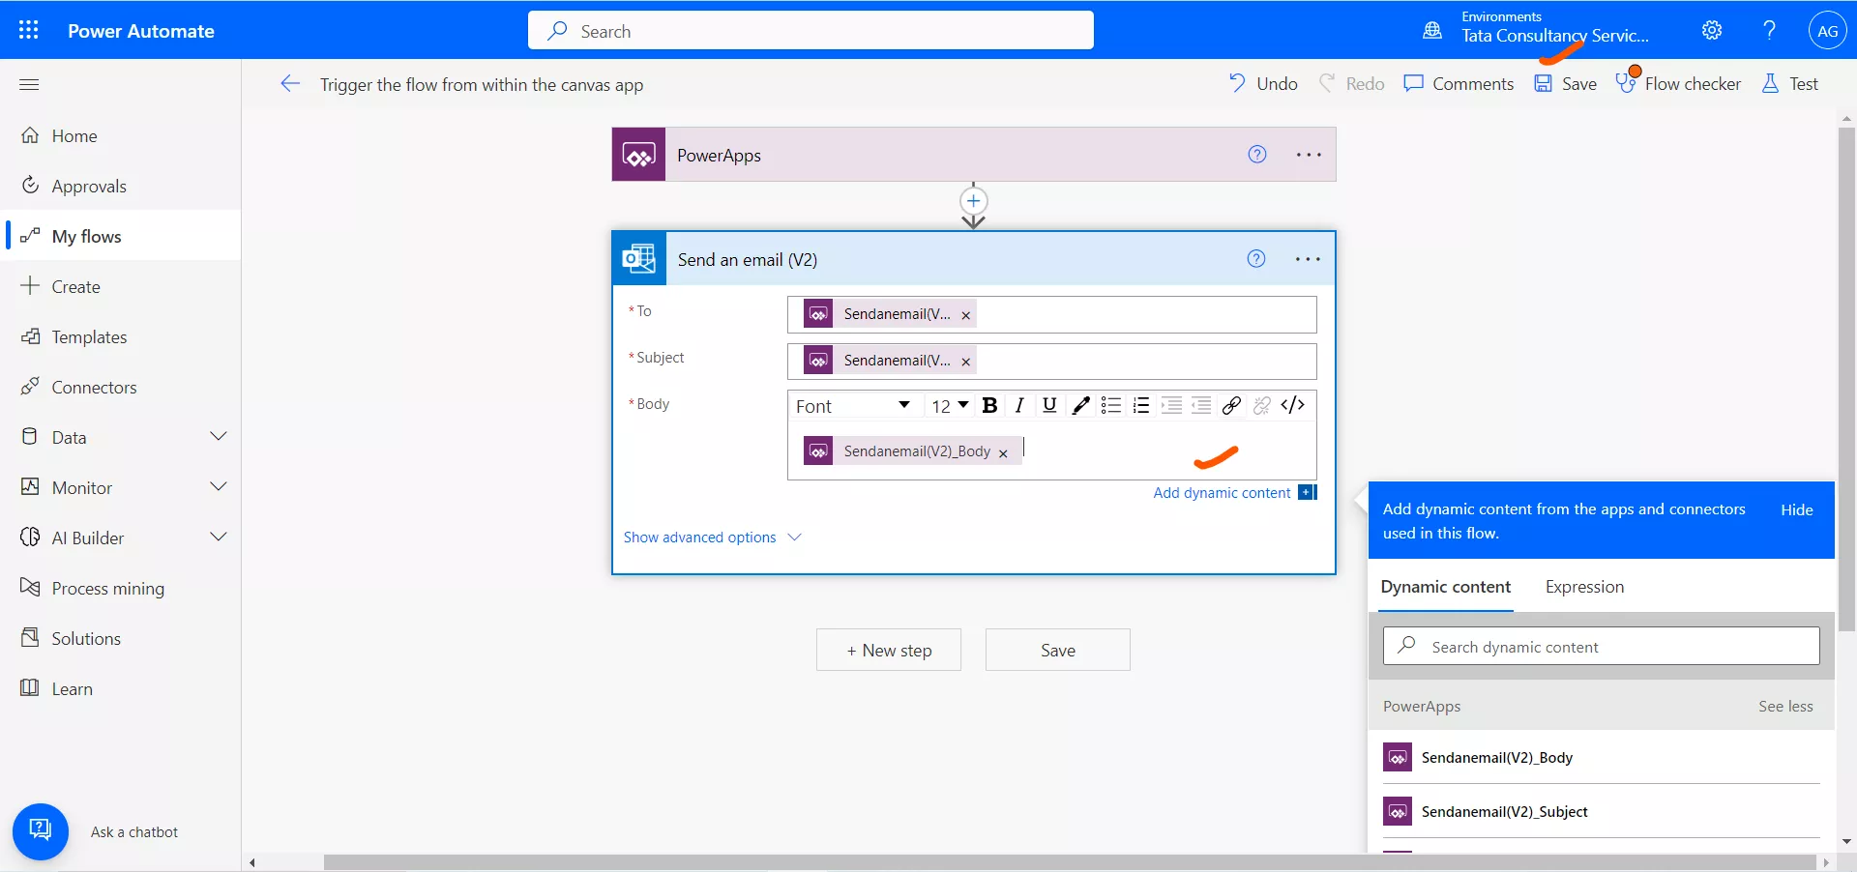Open the Font dropdown
Screen dimensions: 1857x872
pos(855,405)
